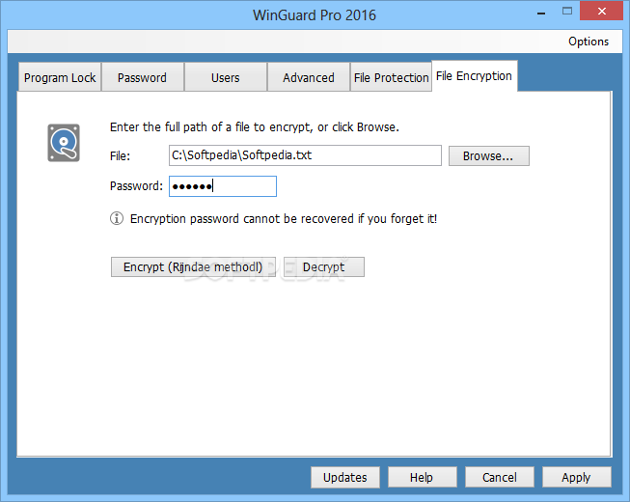This screenshot has width=630, height=502.
Task: Open the Password tab
Action: coord(142,77)
